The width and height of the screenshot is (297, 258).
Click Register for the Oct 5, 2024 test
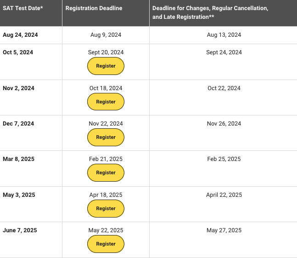[x=106, y=66]
